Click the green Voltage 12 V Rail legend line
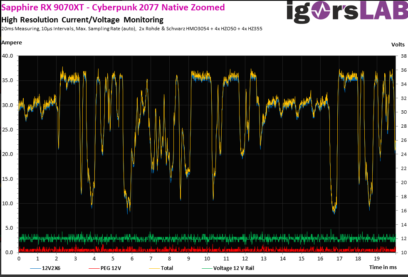 click(x=207, y=268)
